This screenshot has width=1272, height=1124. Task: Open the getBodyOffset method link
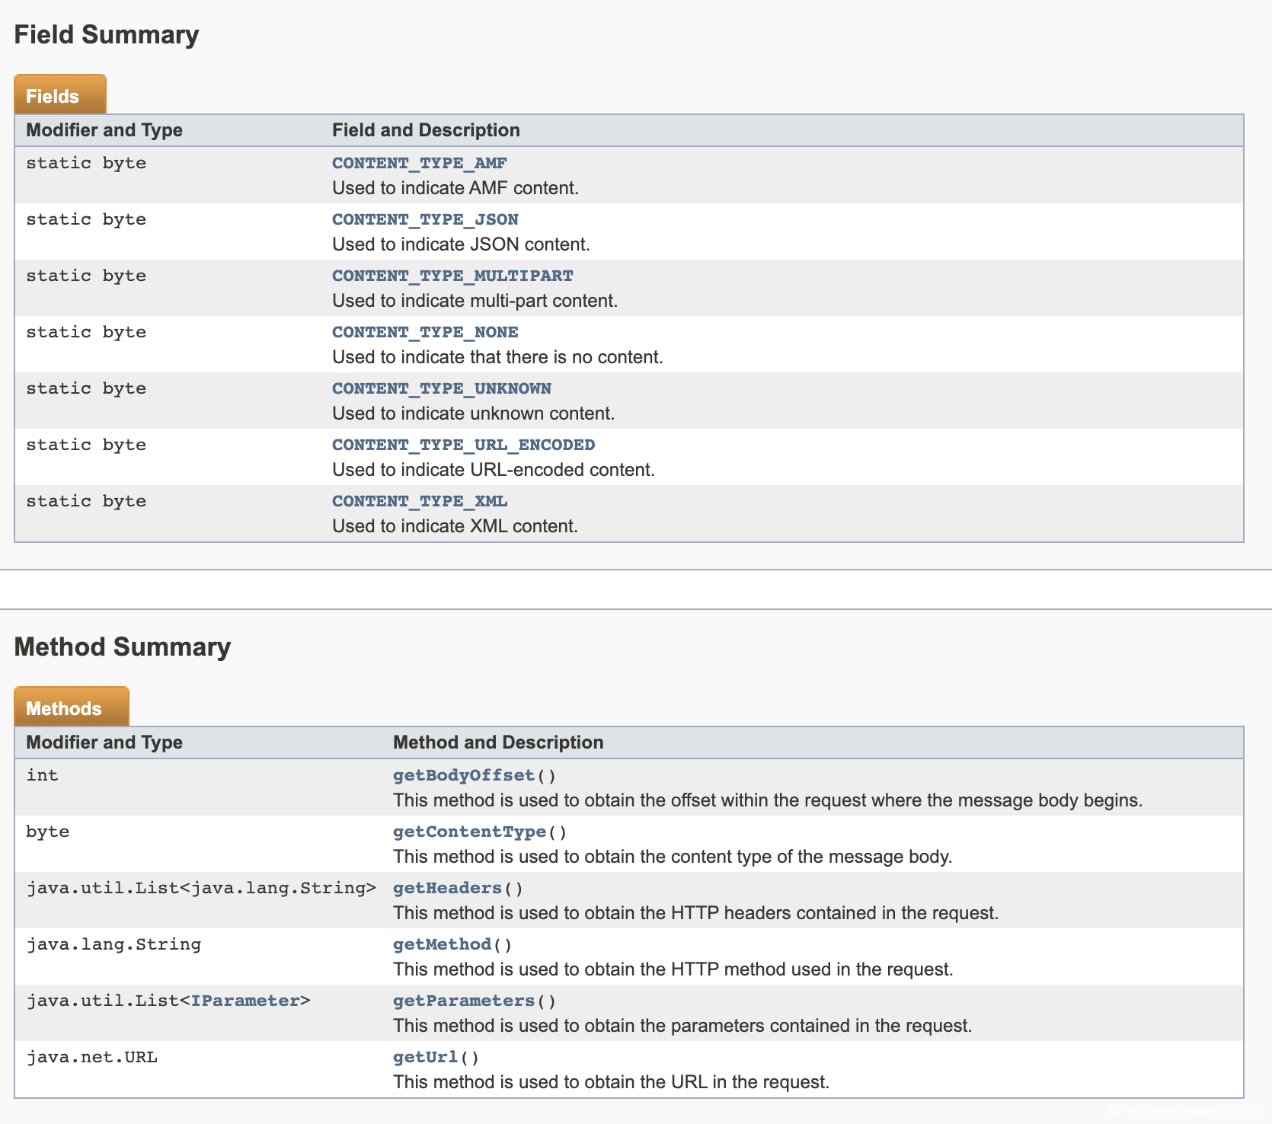[463, 775]
